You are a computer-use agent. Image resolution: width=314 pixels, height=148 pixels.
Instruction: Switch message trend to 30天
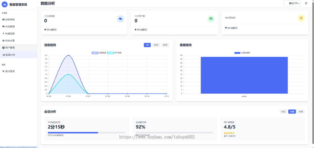156,45
